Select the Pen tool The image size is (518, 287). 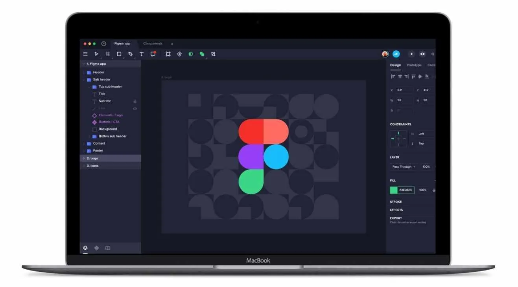131,54
